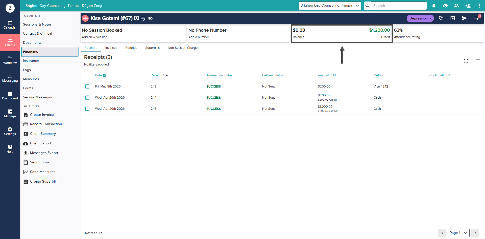The width and height of the screenshot is (485, 239).
Task: Click Add New Session link
Action: (x=94, y=37)
